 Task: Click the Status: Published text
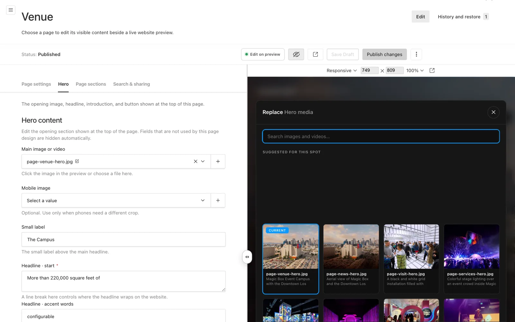click(x=41, y=54)
